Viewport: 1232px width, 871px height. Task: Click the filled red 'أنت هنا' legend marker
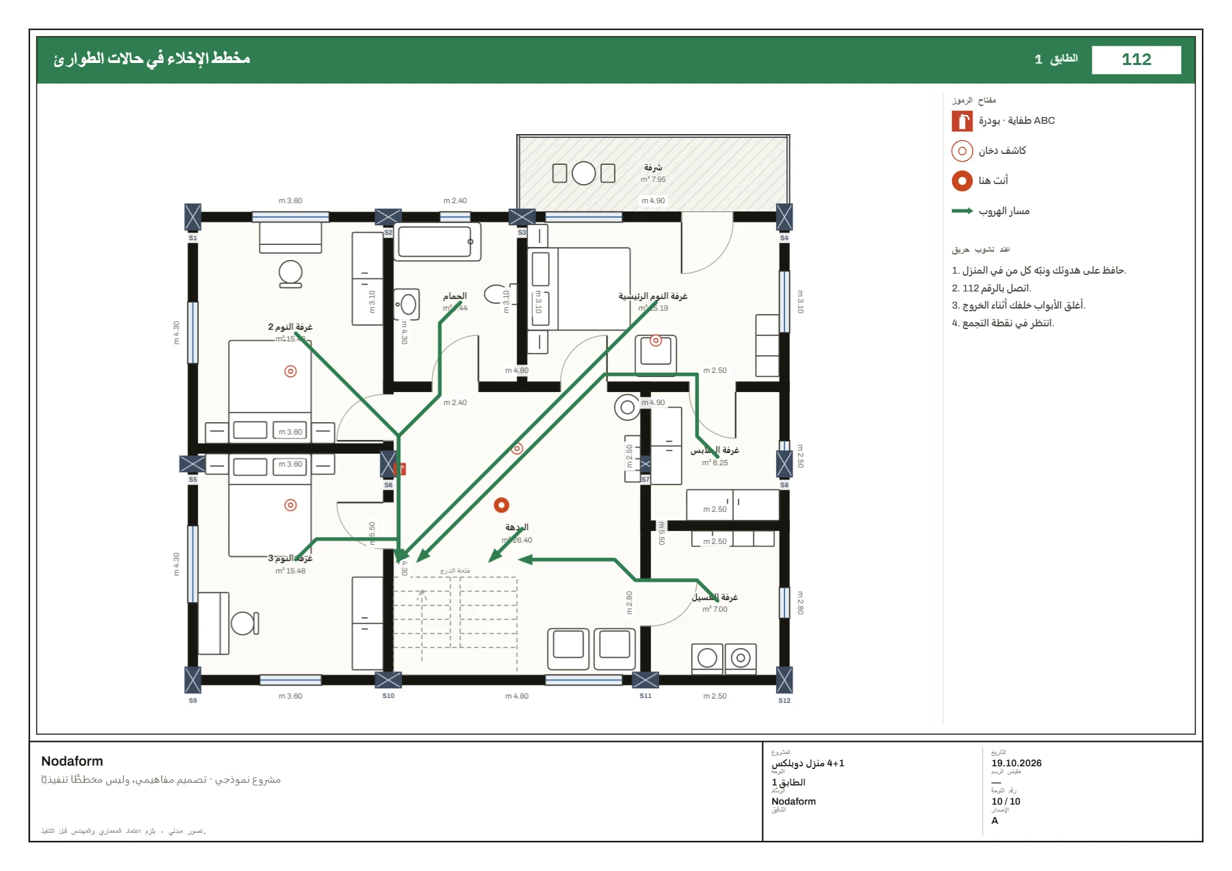pos(962,181)
